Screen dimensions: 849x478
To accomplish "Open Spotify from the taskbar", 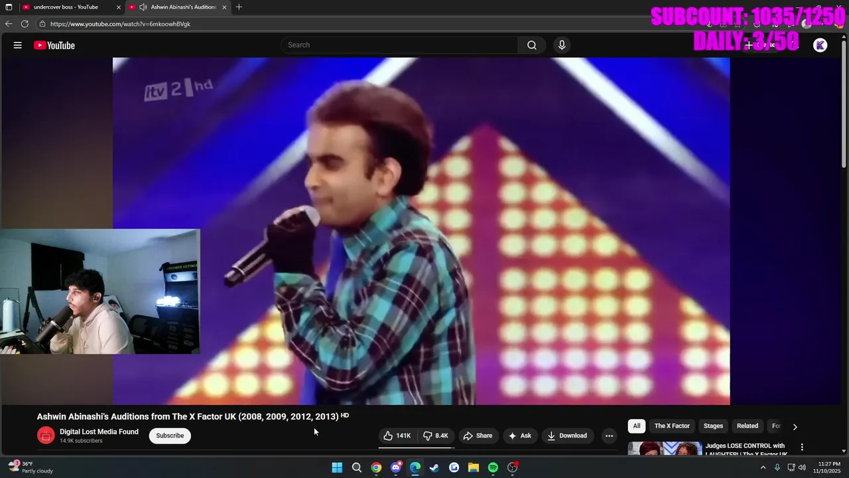I will 493,467.
